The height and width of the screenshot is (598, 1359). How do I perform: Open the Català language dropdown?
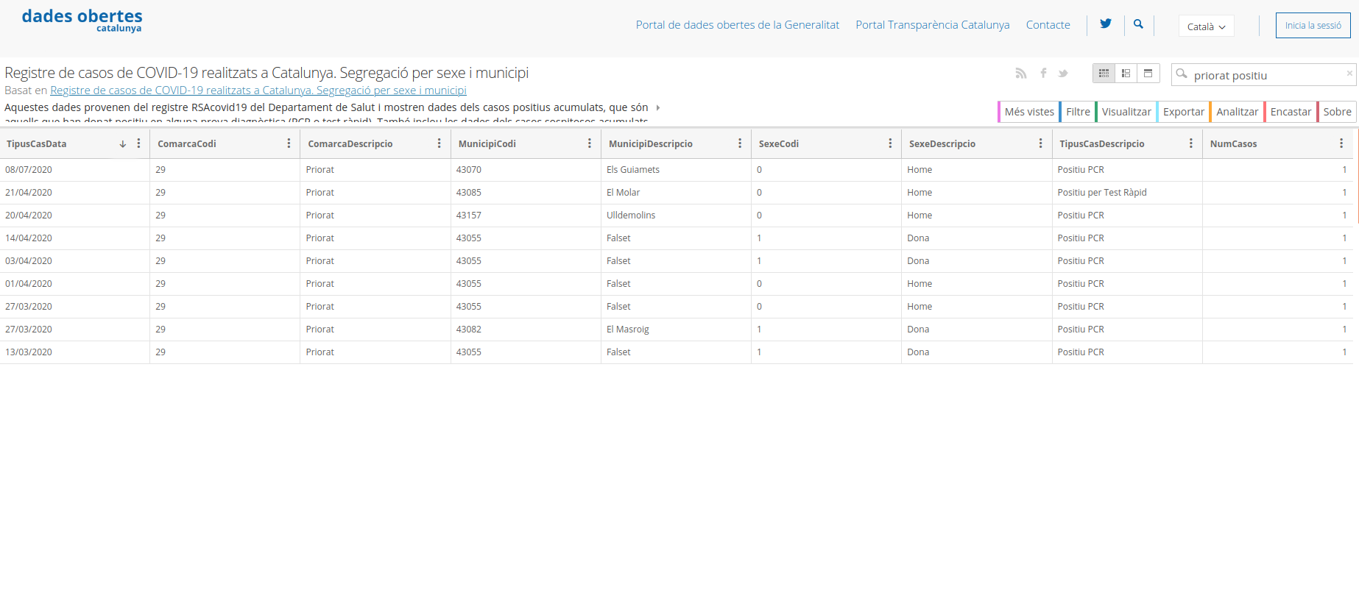click(1206, 26)
